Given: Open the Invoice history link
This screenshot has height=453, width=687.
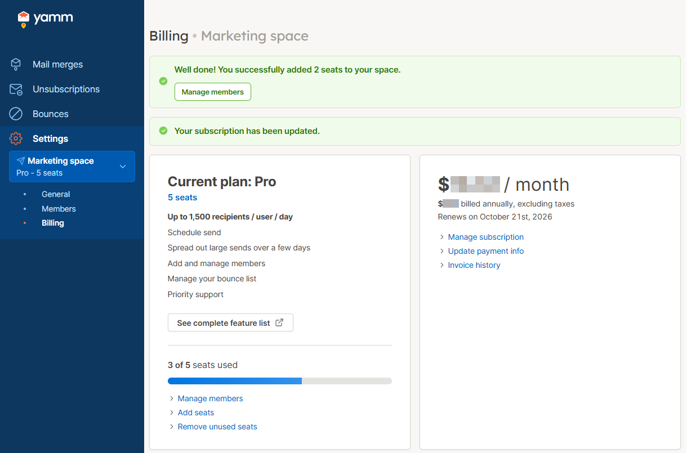Looking at the screenshot, I should pyautogui.click(x=474, y=265).
